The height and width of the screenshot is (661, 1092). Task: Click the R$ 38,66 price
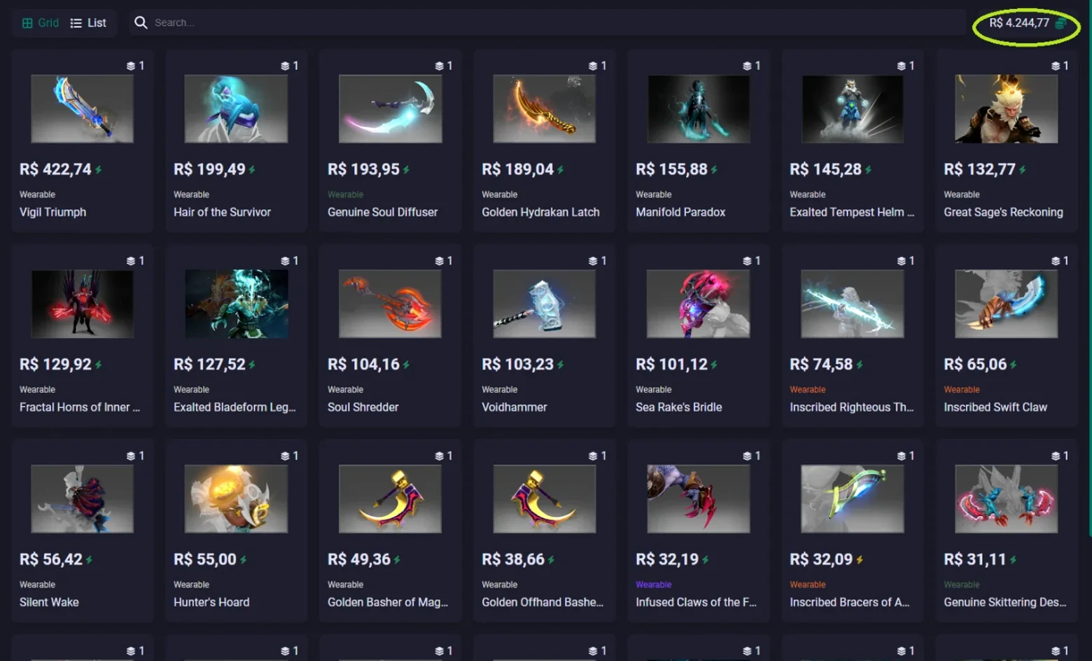tap(513, 559)
